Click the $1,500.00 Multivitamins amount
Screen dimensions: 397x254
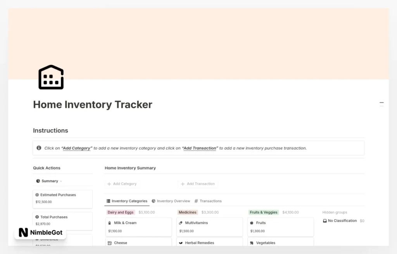point(186,231)
